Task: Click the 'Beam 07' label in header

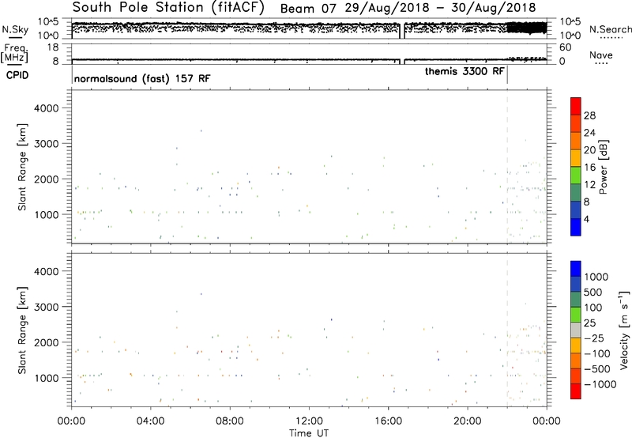Action: (308, 9)
